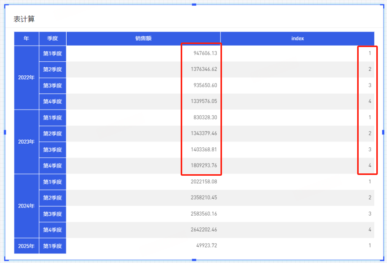387x263 pixels.
Task: Click the left-middle resize handle of the widget
Action: (5, 132)
